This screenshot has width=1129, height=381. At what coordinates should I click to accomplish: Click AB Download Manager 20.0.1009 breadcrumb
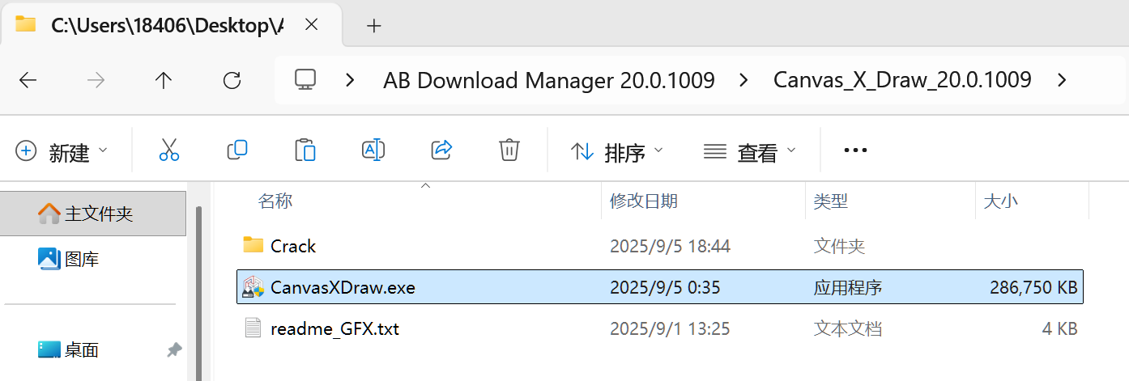[x=548, y=80]
